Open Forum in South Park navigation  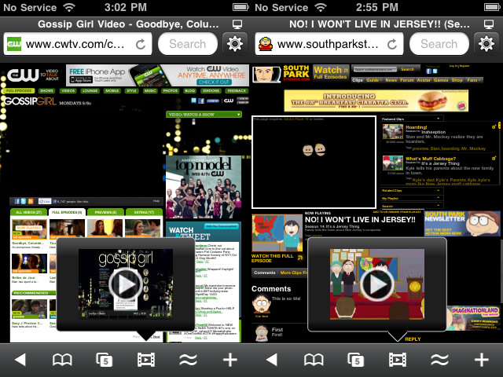(407, 80)
